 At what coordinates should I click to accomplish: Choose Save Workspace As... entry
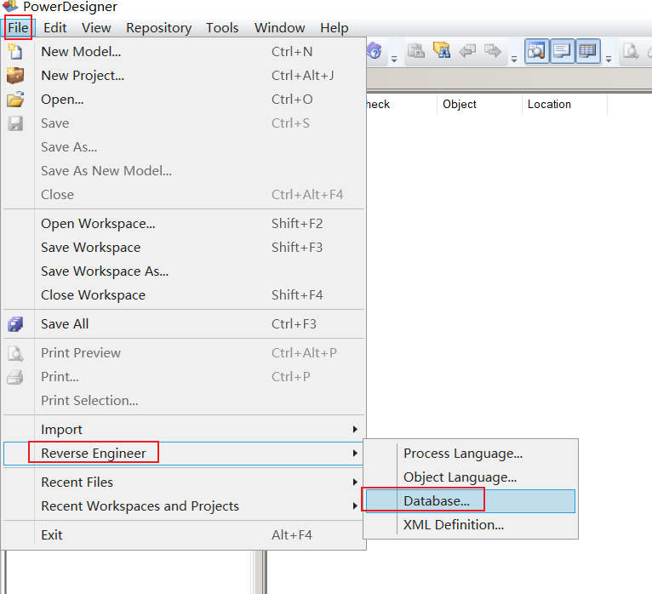[184, 271]
